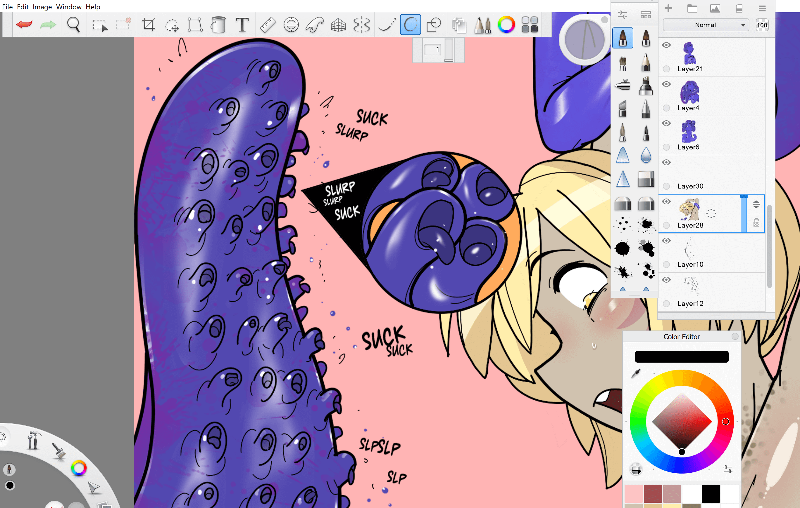Toggle visibility of Layer6
The height and width of the screenshot is (508, 800).
pos(666,123)
